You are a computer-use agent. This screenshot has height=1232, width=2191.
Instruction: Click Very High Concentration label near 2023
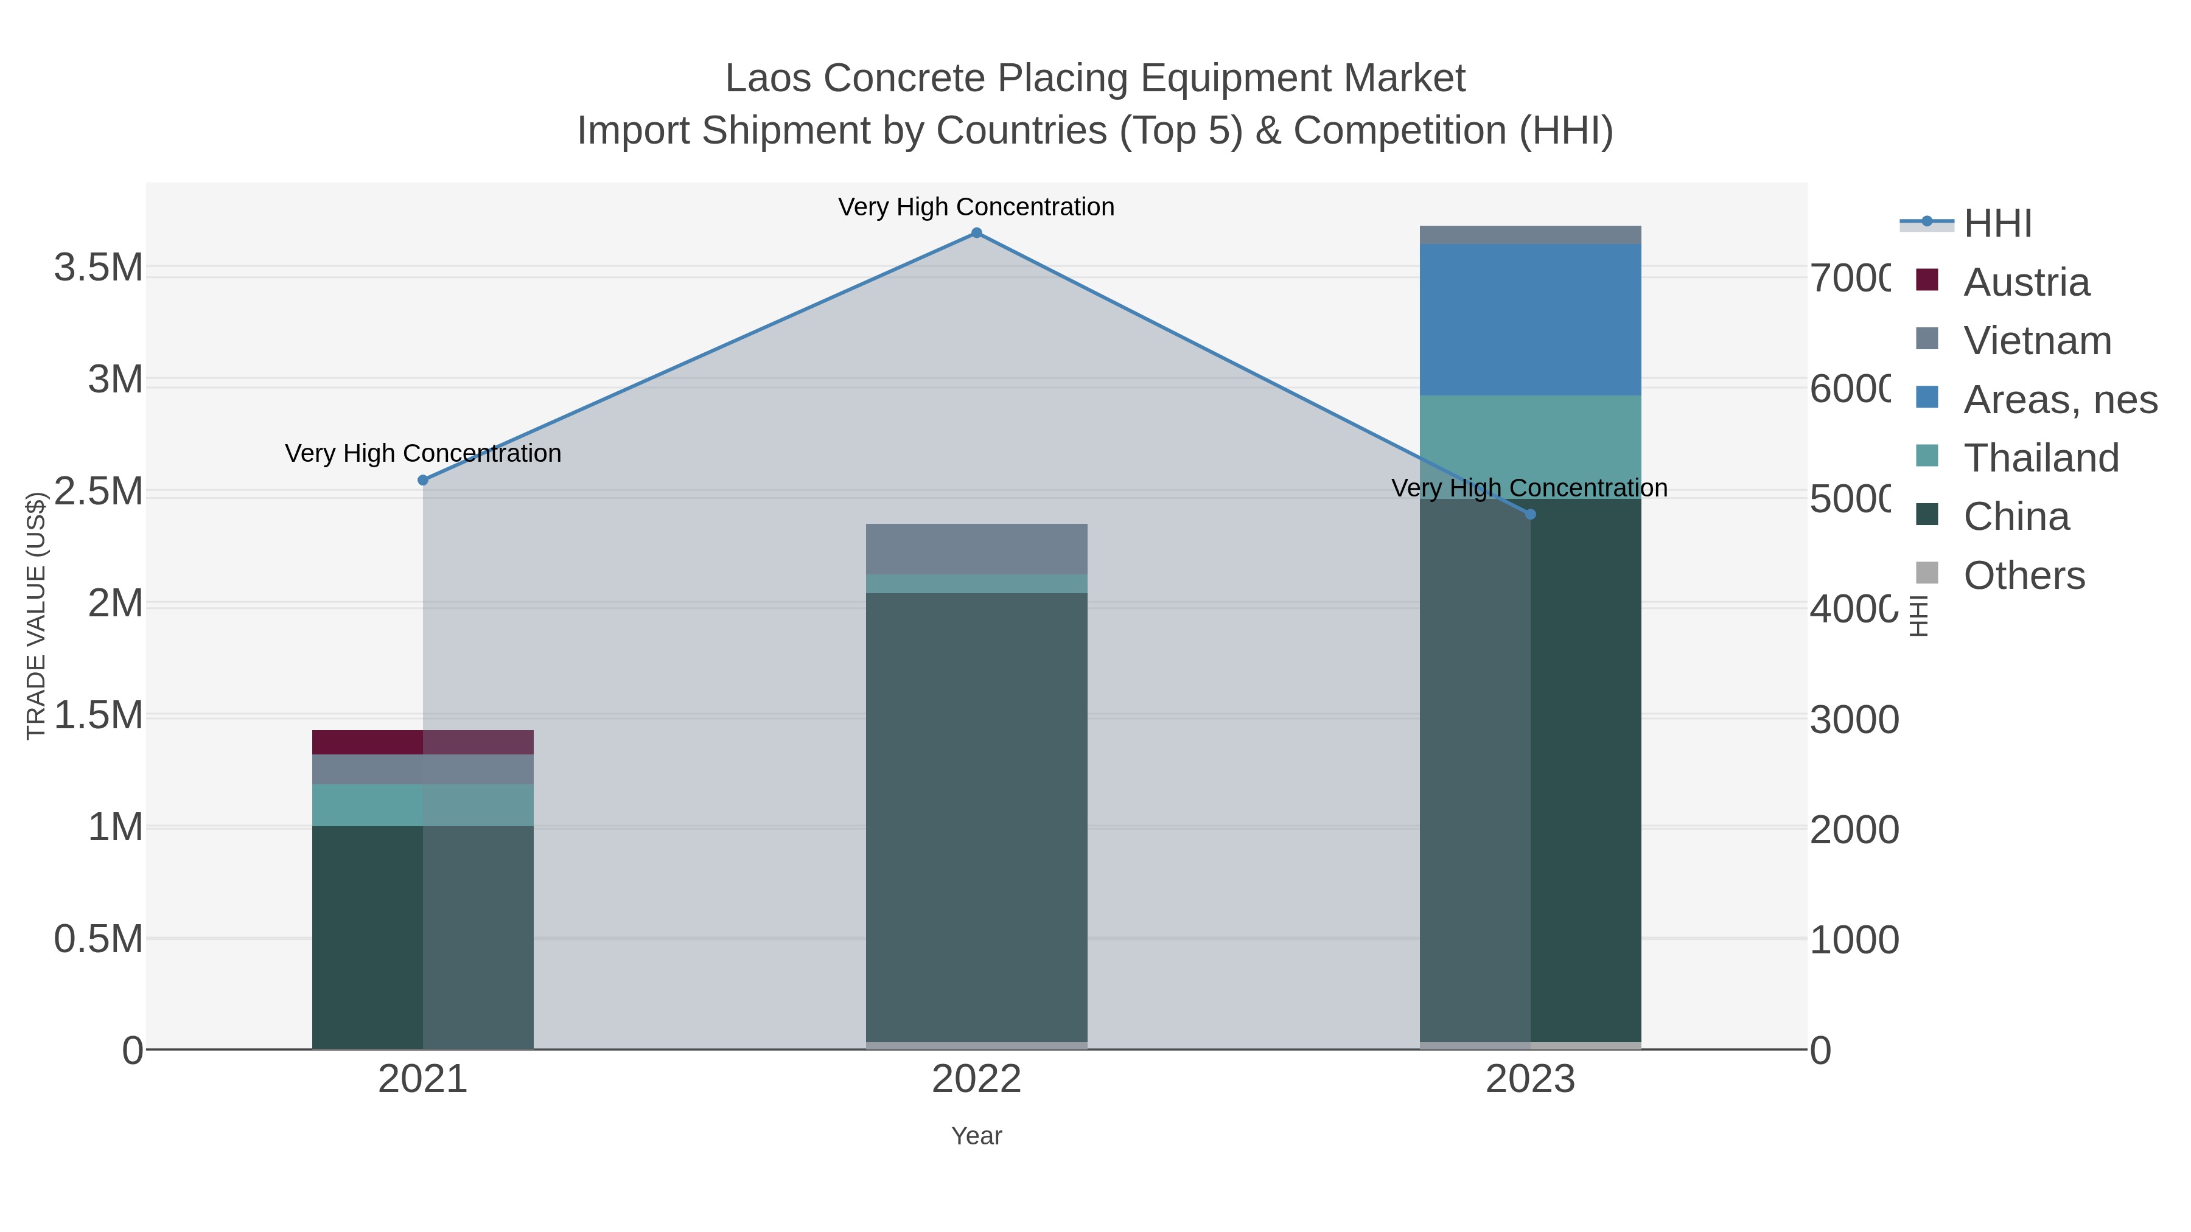pyautogui.click(x=1529, y=488)
